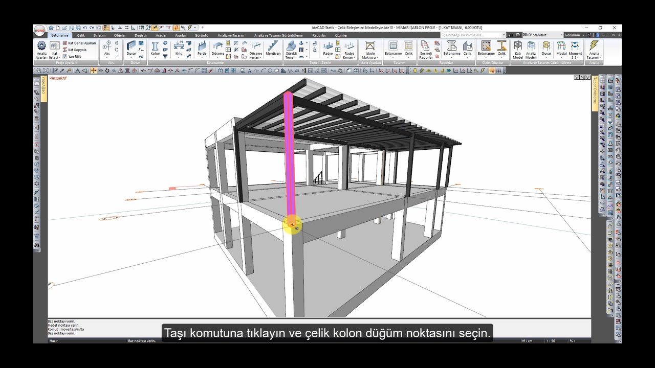Click the Sürekli Temel foundation icon

click(x=291, y=47)
